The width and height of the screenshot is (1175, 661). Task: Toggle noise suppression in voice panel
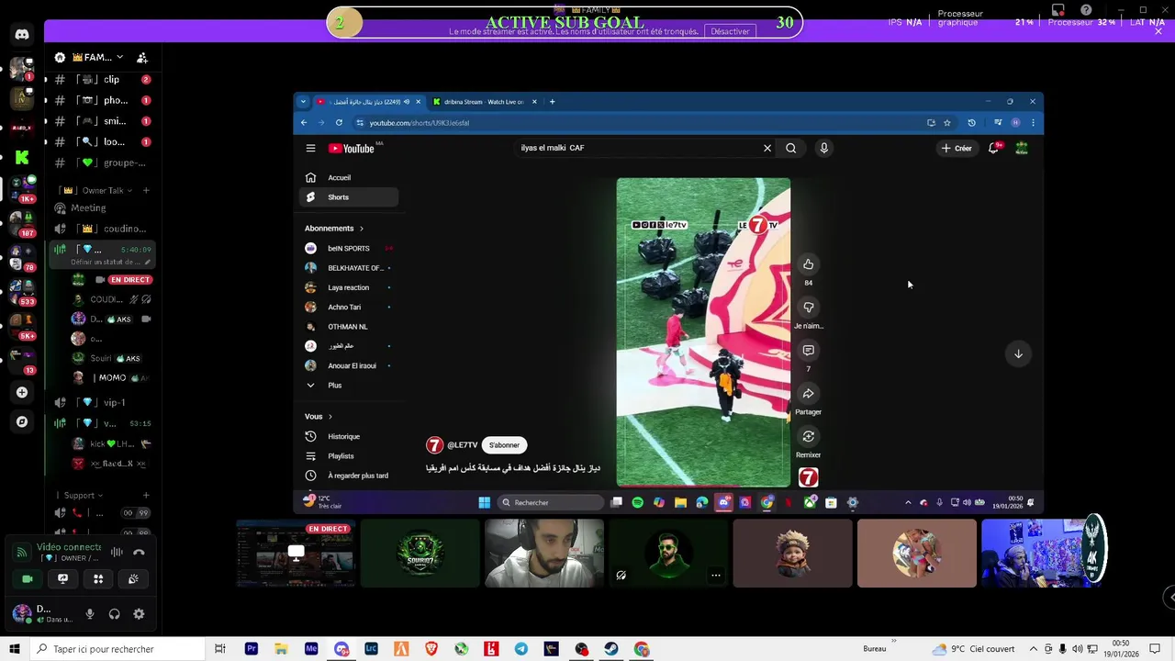pos(117,552)
